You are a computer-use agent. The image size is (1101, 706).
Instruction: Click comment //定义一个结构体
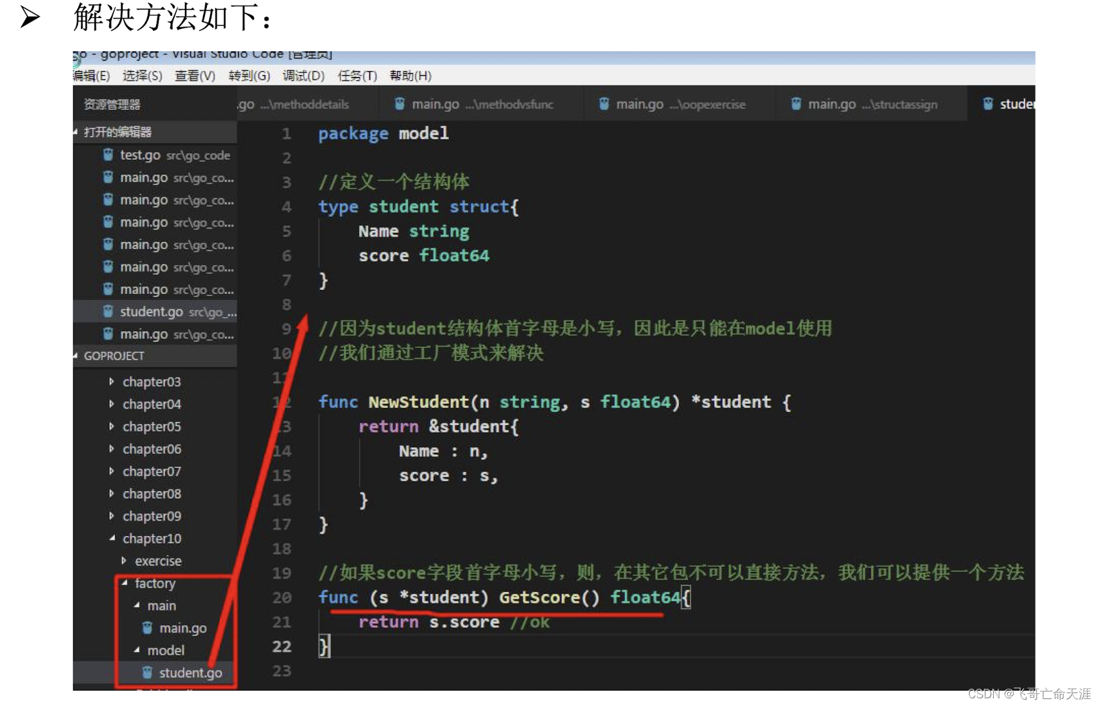pos(394,182)
